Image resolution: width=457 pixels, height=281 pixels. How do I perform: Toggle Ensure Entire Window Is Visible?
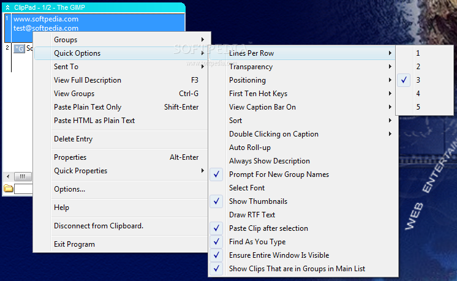coord(304,255)
